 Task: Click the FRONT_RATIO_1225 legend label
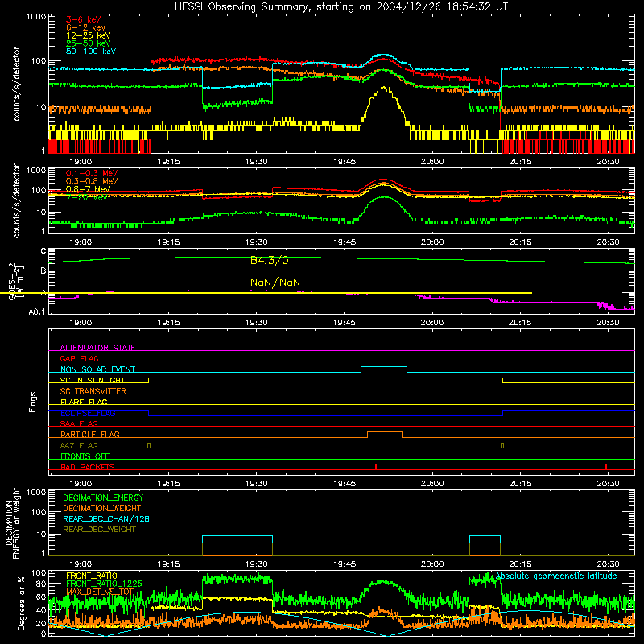pos(104,584)
